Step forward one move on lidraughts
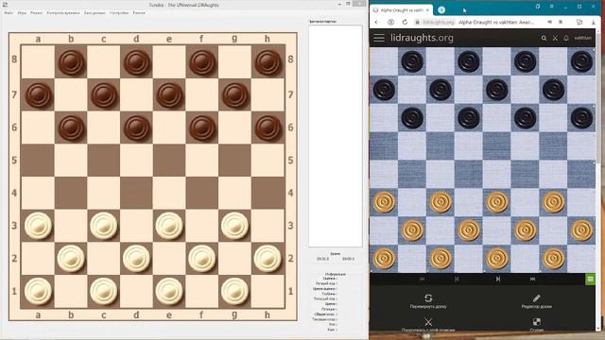This screenshot has height=340, width=605. coord(498,279)
